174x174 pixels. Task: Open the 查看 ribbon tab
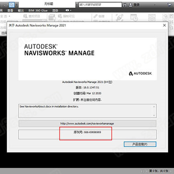click(10, 11)
